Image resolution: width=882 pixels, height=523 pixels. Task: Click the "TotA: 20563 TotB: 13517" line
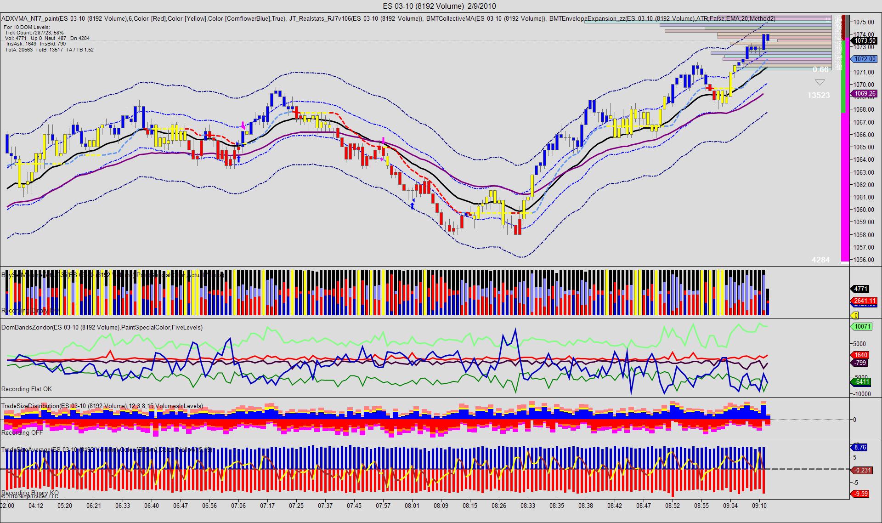tap(49, 50)
